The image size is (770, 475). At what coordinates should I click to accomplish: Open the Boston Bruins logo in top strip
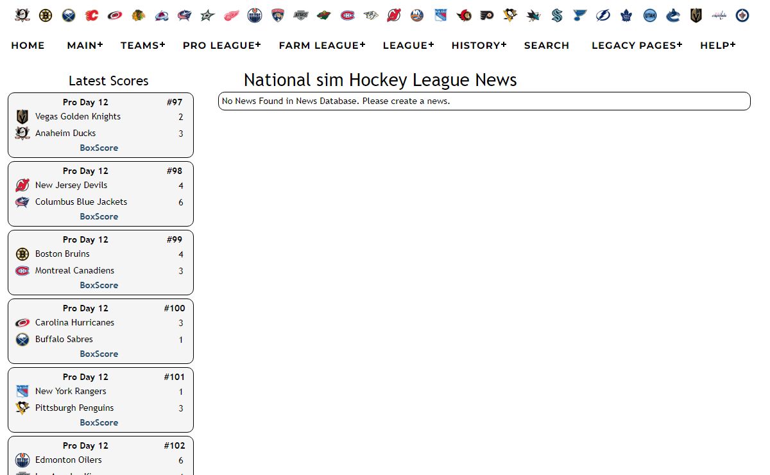pos(45,15)
